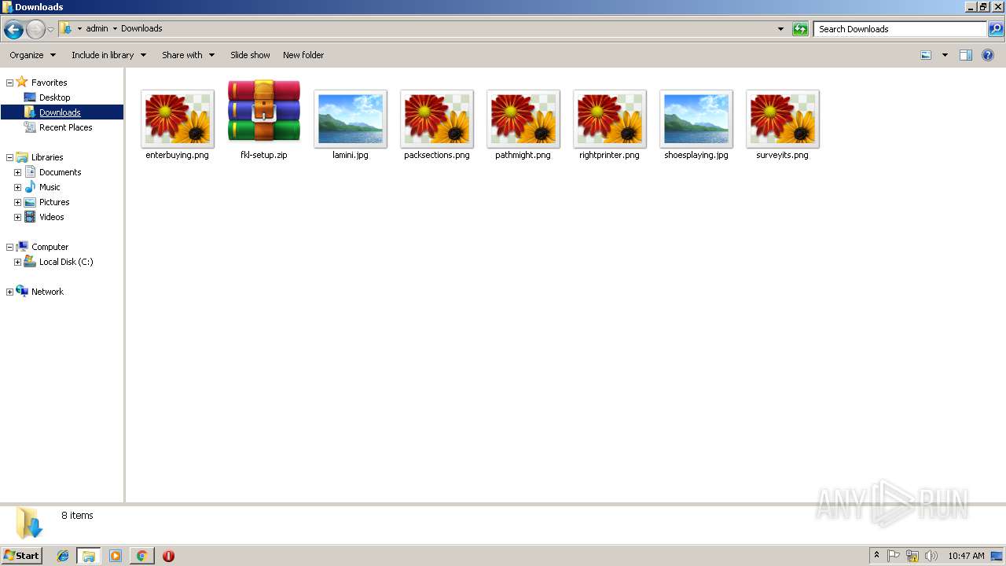1006x566 pixels.
Task: Click Windows Explorer taskbar icon
Action: coord(89,556)
